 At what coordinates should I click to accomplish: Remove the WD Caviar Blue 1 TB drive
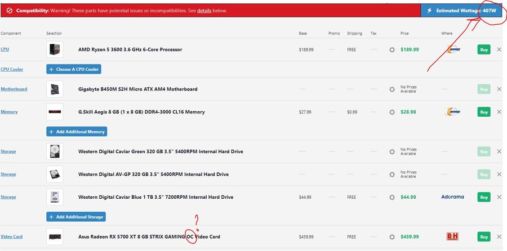point(499,197)
